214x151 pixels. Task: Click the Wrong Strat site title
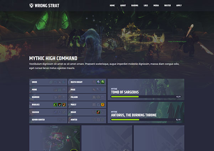coord(47,6)
